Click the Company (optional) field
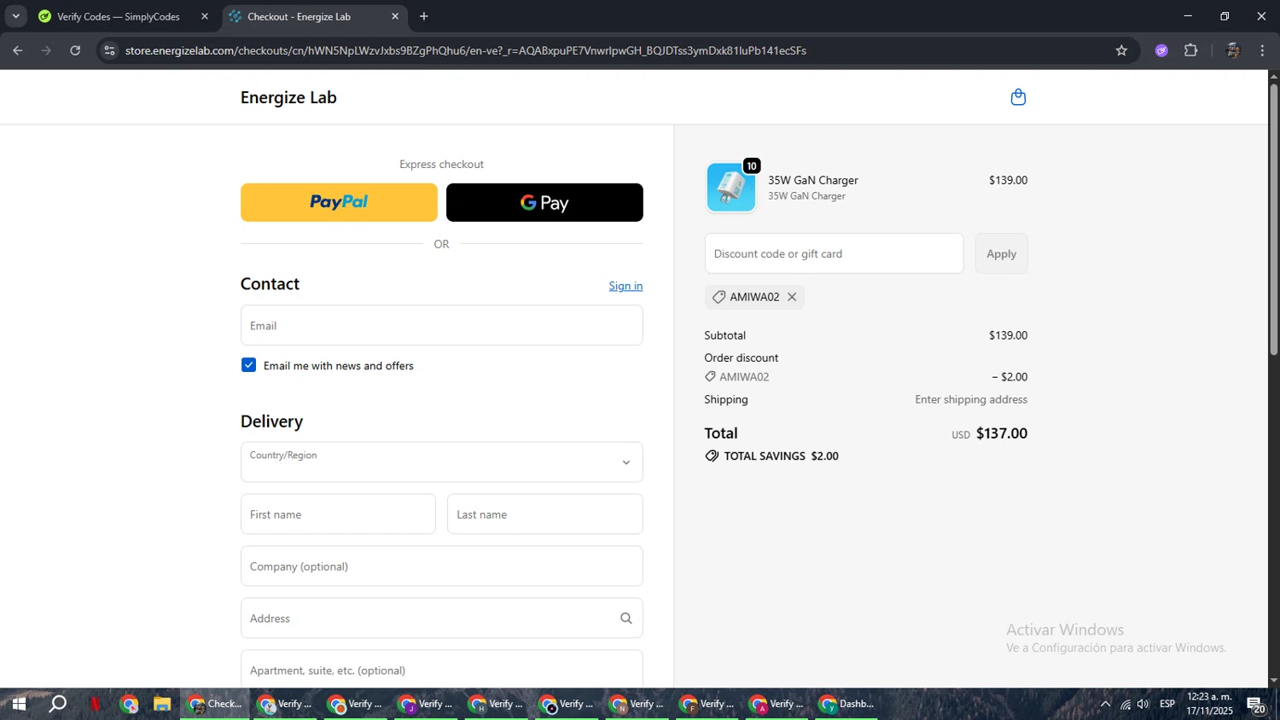Image resolution: width=1280 pixels, height=720 pixels. [x=442, y=566]
